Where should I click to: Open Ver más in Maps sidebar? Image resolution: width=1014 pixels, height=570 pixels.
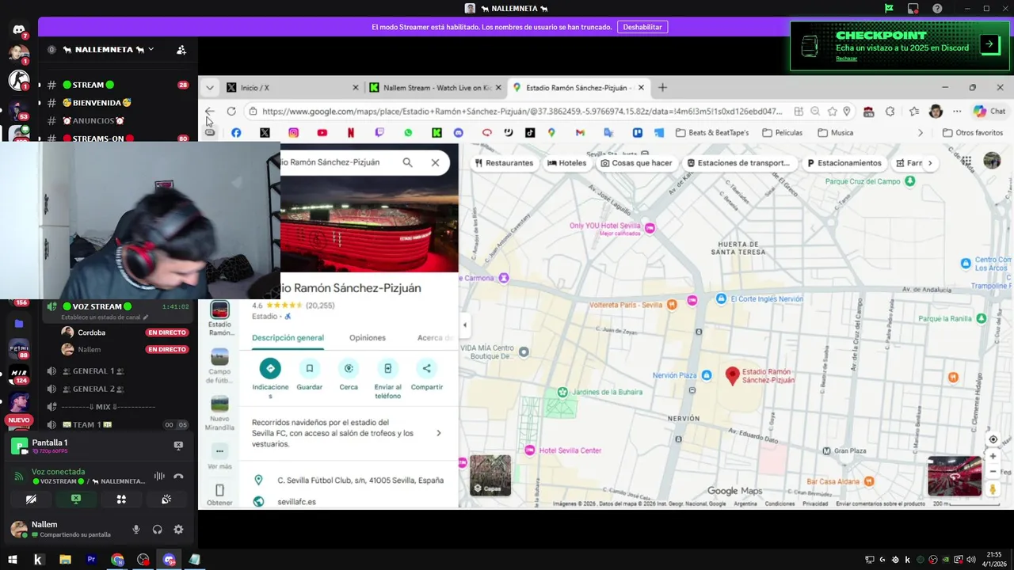219,457
